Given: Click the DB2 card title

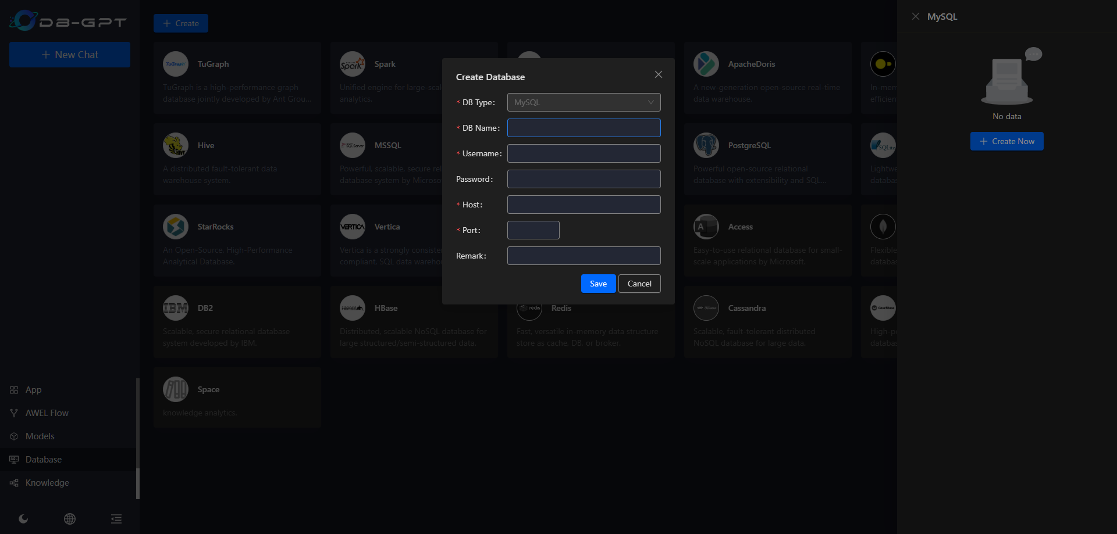Looking at the screenshot, I should coord(205,308).
